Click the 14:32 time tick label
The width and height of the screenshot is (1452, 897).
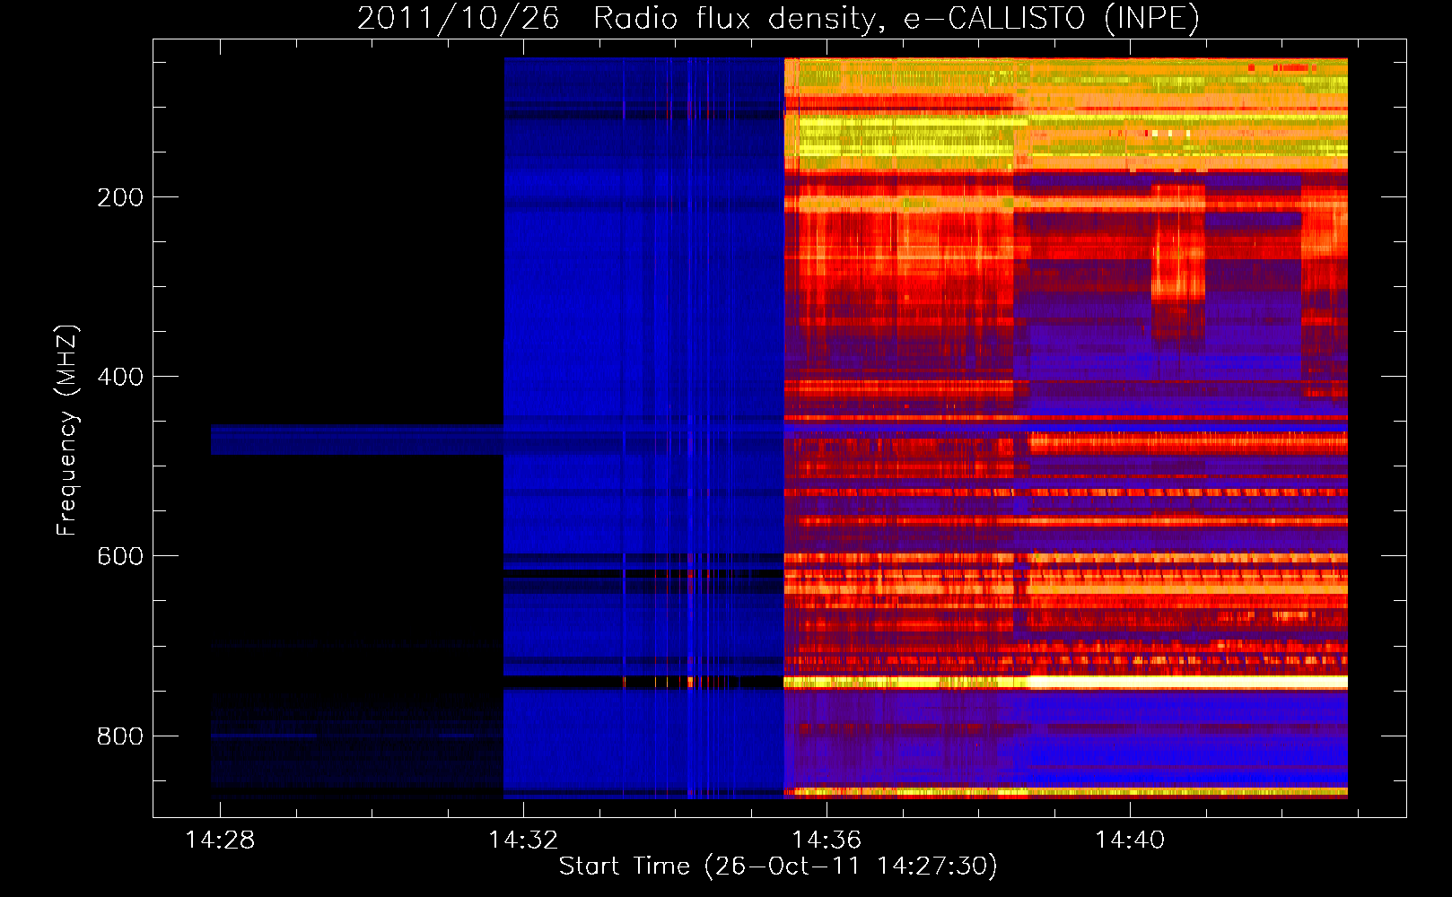click(523, 840)
